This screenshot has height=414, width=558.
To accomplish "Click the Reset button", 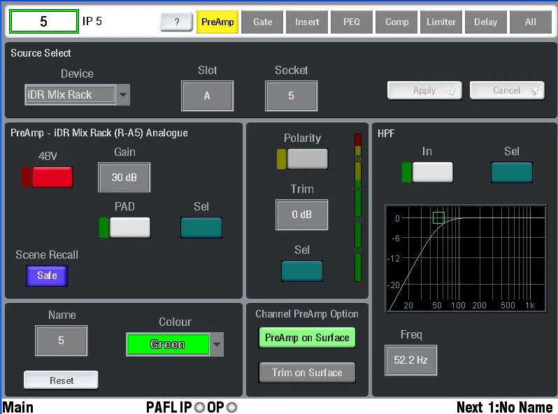I will click(x=62, y=380).
